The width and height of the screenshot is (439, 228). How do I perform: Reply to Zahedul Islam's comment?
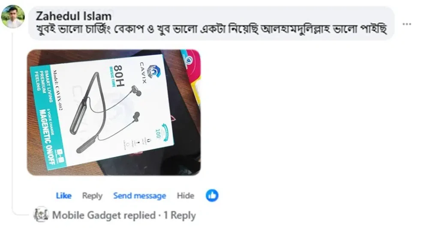(x=92, y=196)
